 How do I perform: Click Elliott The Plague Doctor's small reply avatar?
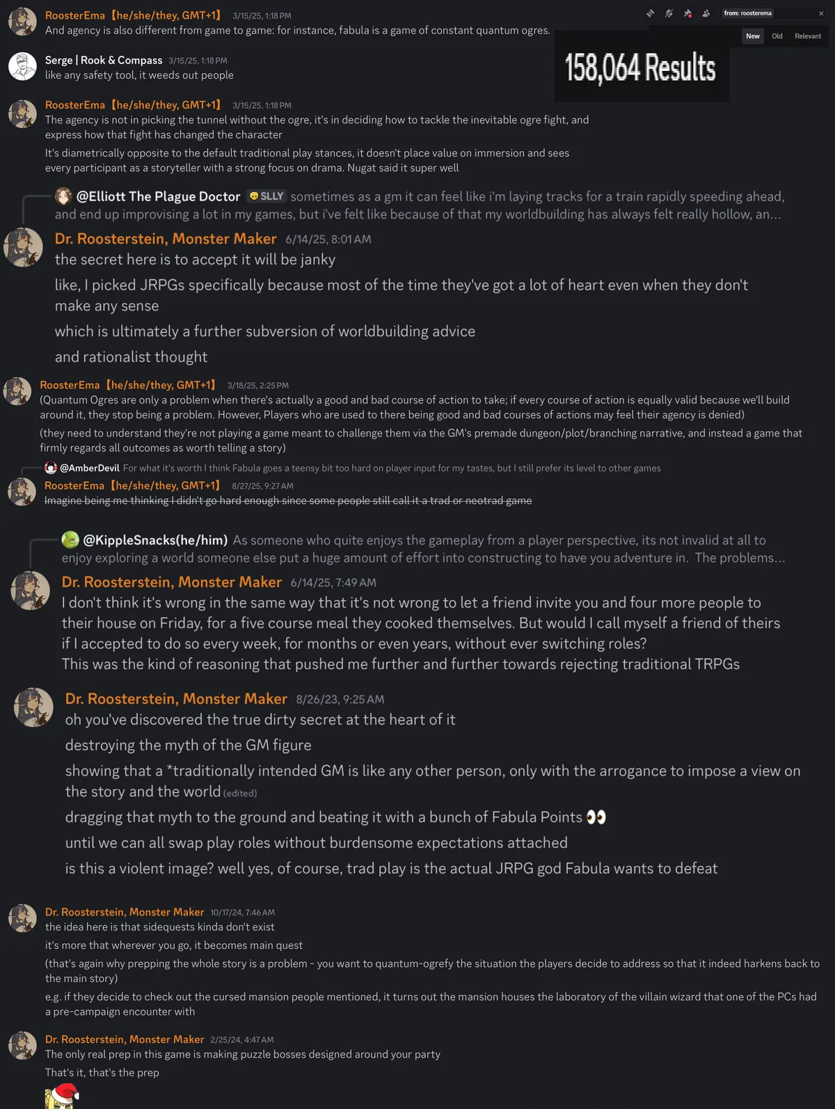click(64, 196)
